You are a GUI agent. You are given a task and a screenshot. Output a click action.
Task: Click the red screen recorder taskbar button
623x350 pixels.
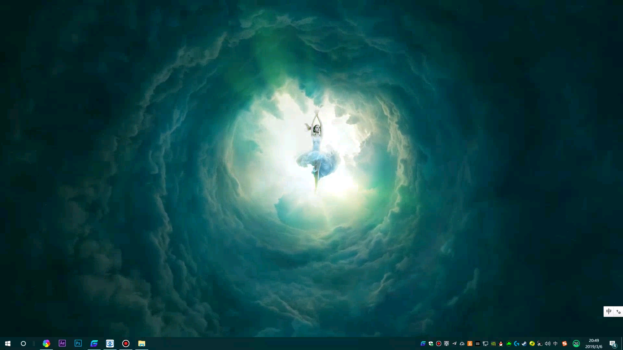click(x=126, y=343)
